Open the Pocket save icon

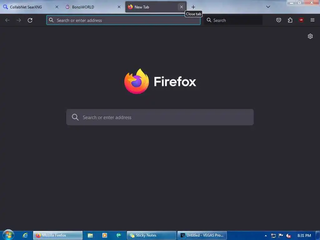[x=278, y=20]
